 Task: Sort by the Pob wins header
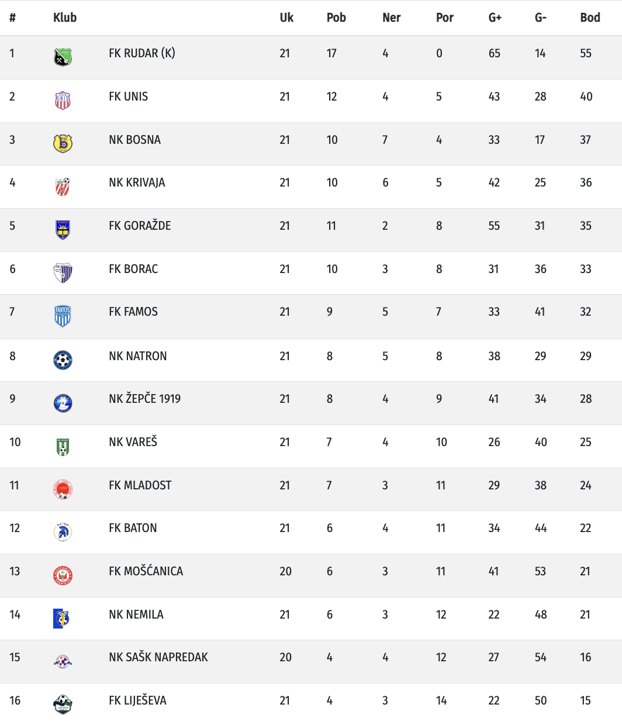[336, 18]
